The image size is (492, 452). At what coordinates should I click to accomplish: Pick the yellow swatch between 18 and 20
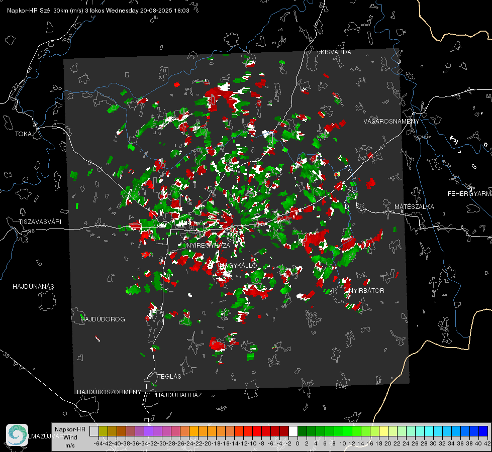pyautogui.click(x=383, y=431)
